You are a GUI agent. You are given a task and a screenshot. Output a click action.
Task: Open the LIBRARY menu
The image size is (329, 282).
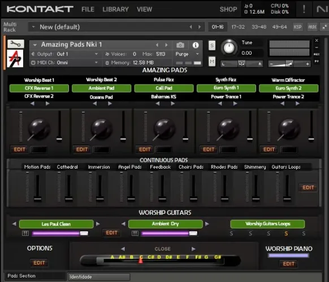115,9
